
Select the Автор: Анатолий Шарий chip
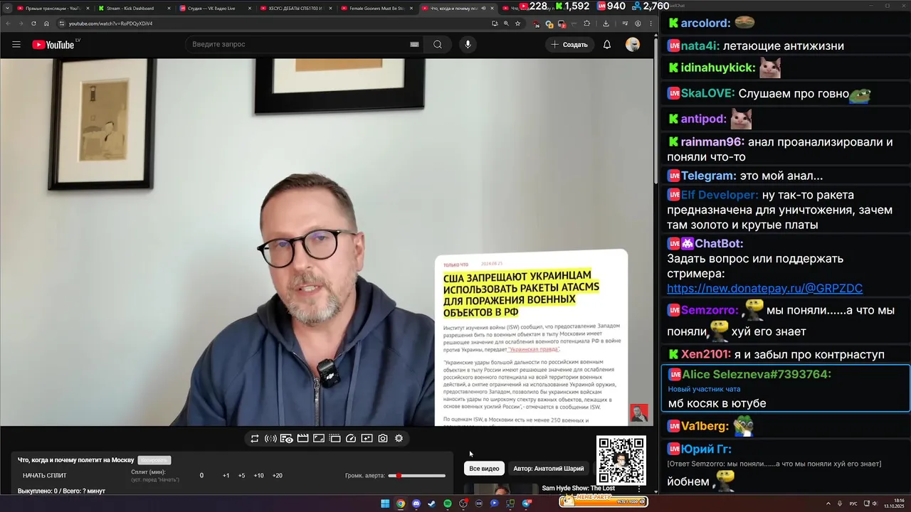(549, 469)
